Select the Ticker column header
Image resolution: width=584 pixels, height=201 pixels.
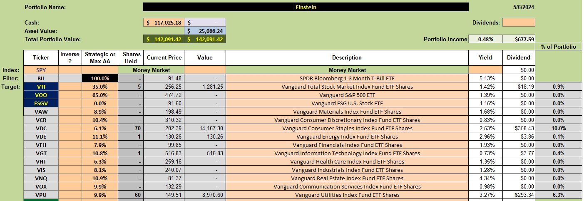41,58
